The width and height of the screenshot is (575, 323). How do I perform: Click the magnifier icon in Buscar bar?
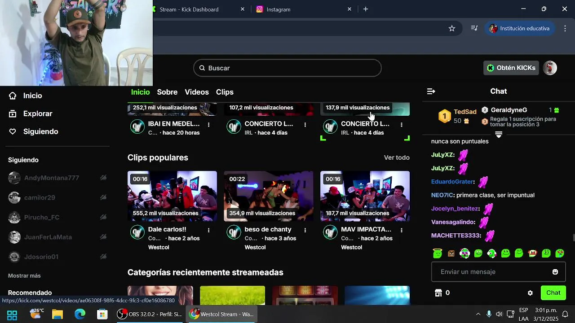pos(202,68)
